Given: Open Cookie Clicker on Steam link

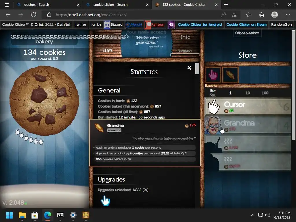Looking at the screenshot, I should (246, 25).
